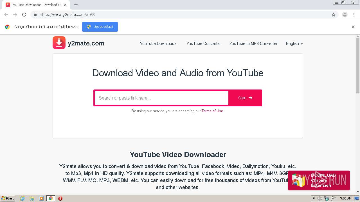Open the Chrome profile avatar icon

(345, 15)
